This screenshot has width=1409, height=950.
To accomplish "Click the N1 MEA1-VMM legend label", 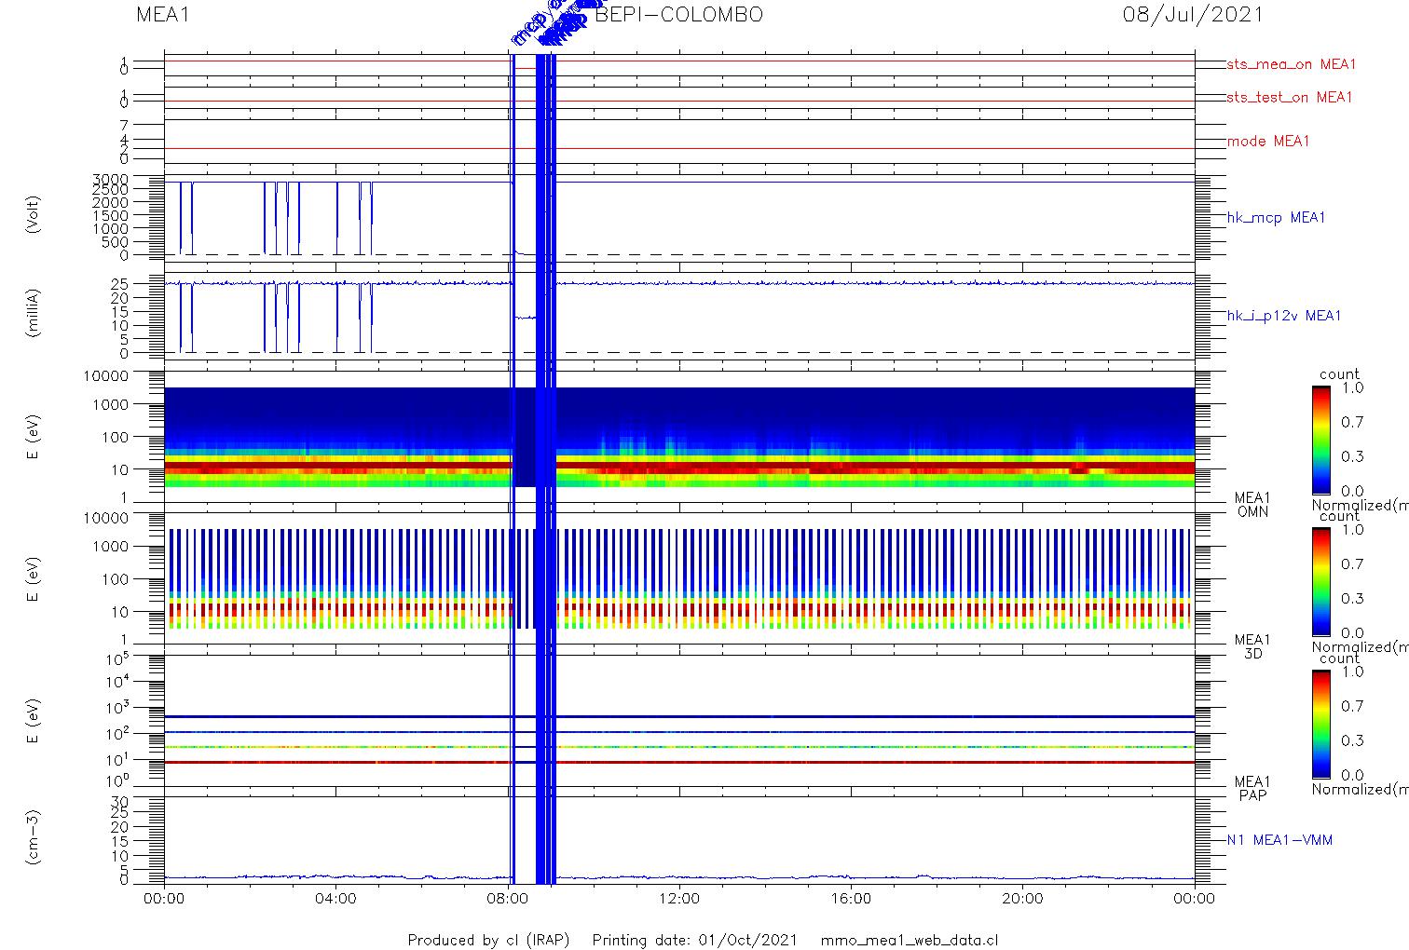I will tap(1279, 840).
